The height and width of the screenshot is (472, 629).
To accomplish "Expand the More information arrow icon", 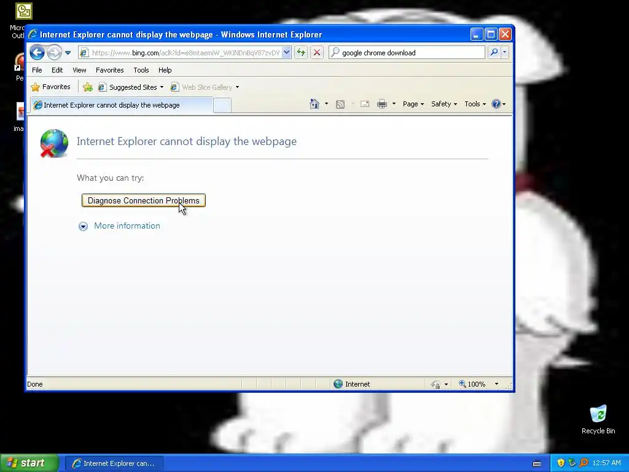I will click(83, 226).
